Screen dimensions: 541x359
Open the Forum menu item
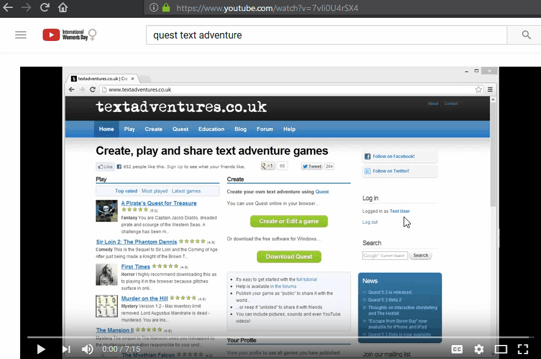264,129
